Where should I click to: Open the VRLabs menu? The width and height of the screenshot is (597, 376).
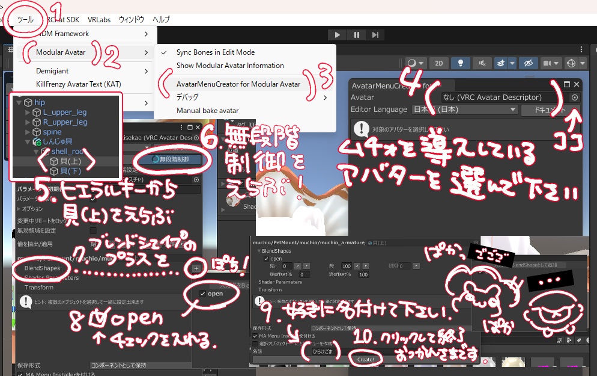99,19
